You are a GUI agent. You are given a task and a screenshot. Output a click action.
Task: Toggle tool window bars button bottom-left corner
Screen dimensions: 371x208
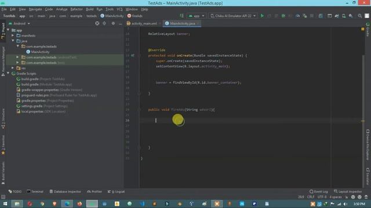(3, 196)
